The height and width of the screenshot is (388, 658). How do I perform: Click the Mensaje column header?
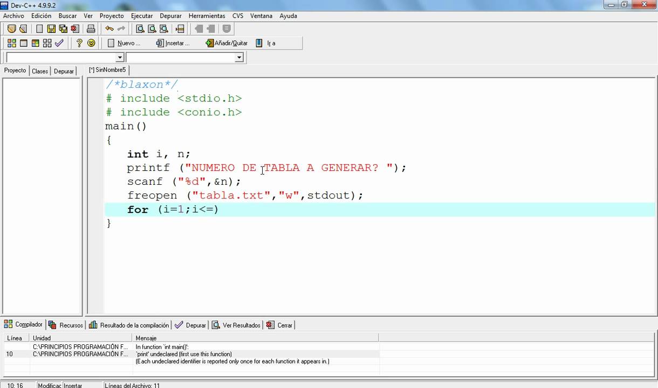255,338
